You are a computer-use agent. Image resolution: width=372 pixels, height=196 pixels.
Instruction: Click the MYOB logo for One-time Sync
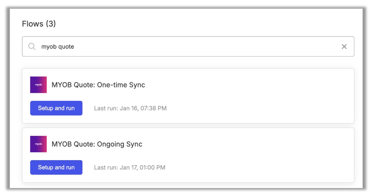(38, 85)
